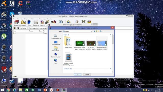Viewport: 163px width, 92px height.
Task: Select the uTorrent desktop icon
Action: (x=4, y=37)
